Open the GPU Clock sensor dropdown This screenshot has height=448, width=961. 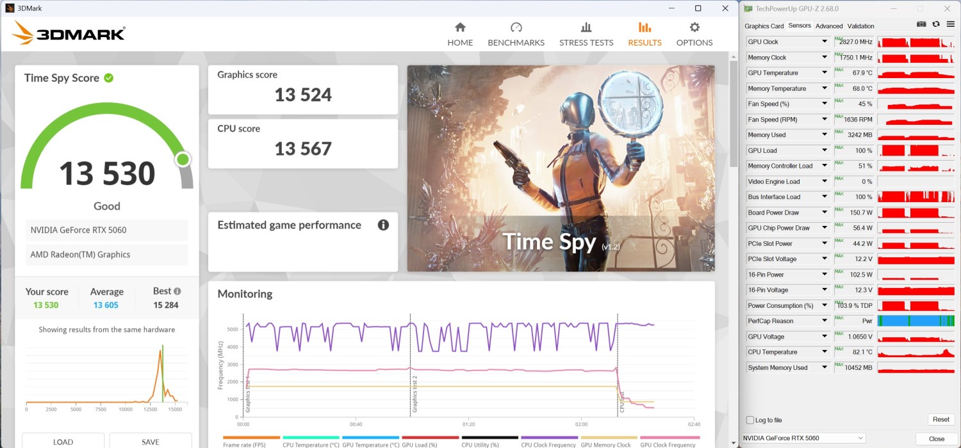coord(825,42)
